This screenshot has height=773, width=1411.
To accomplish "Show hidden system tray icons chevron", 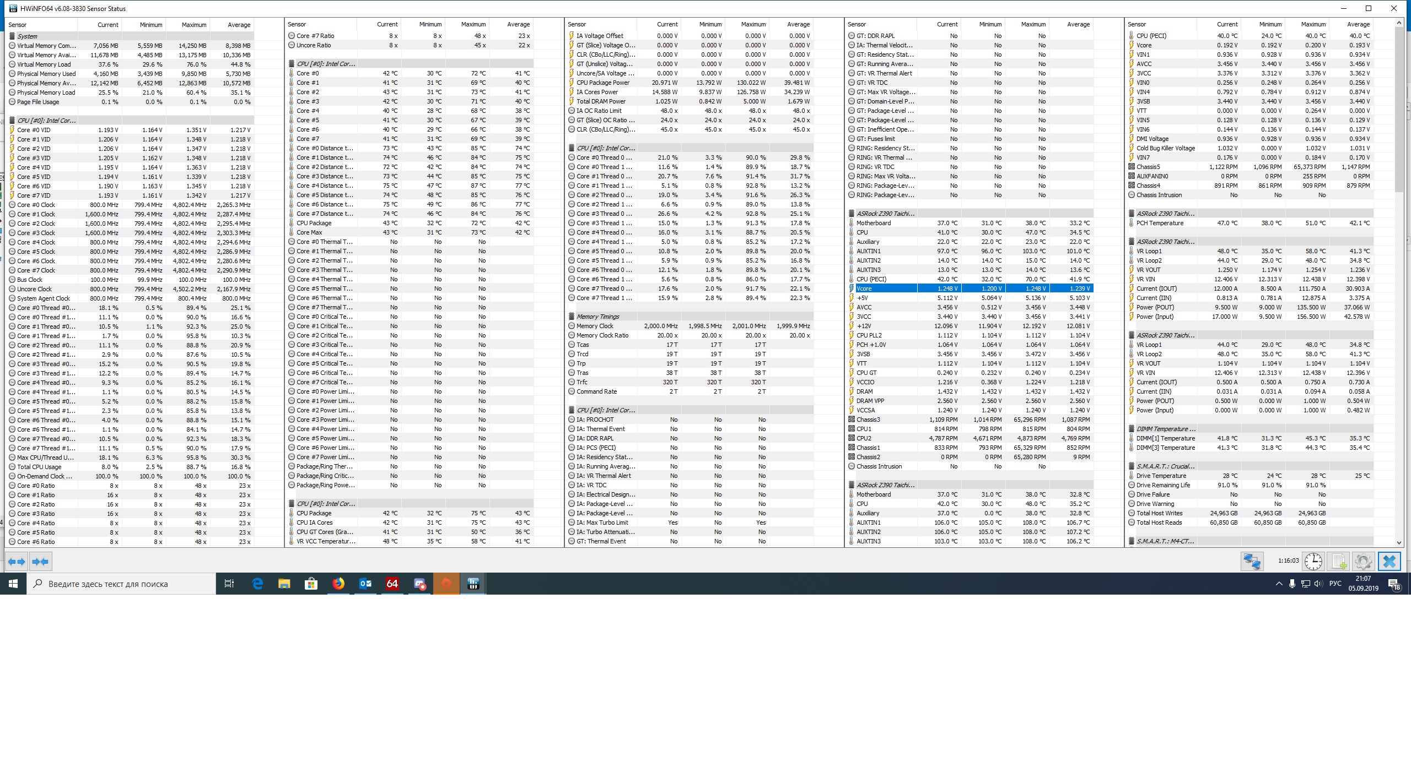I will pyautogui.click(x=1279, y=584).
